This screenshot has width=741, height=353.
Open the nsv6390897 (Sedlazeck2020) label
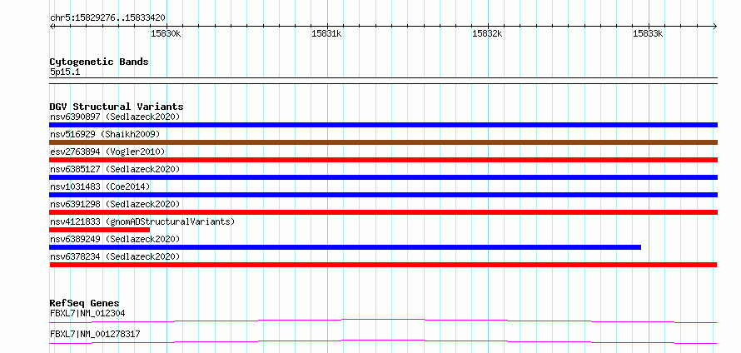(115, 117)
